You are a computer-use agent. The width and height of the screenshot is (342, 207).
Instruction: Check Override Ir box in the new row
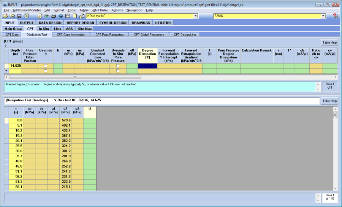pos(46,71)
